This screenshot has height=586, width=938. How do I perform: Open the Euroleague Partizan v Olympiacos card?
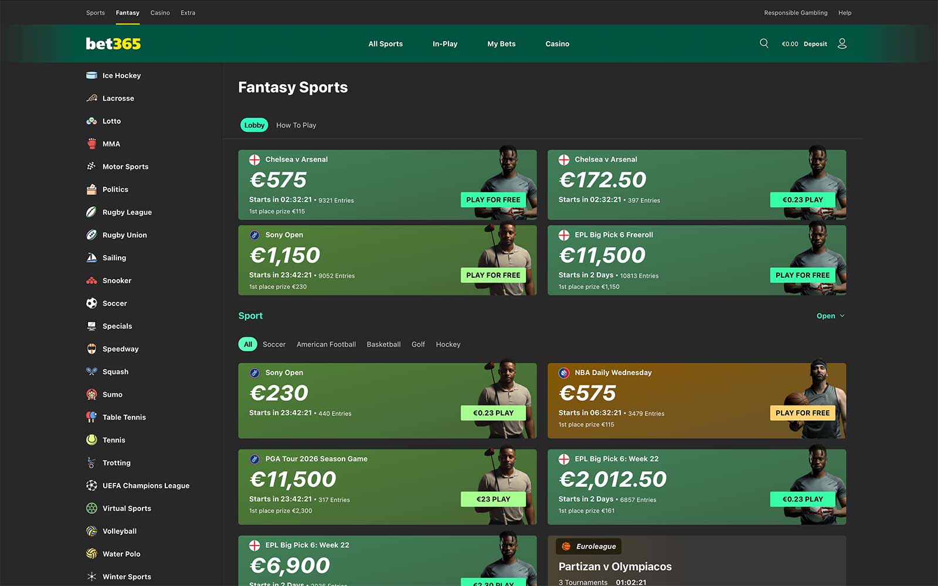(696, 563)
